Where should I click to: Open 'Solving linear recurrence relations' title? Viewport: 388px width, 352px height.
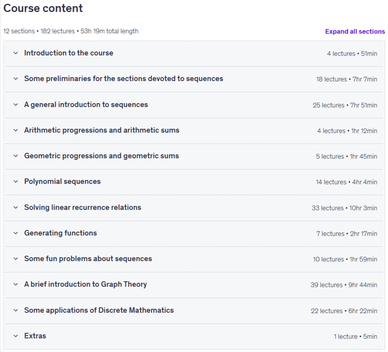click(83, 208)
